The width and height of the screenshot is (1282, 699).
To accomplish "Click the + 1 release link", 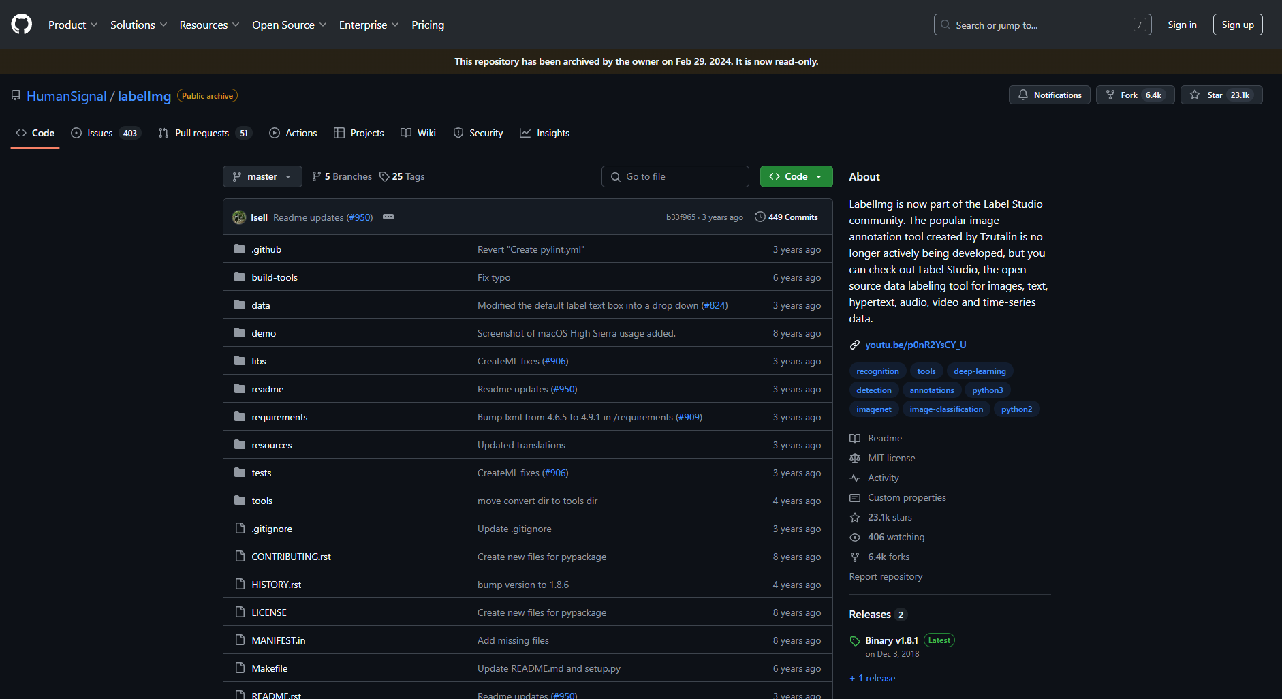I will coord(873,678).
